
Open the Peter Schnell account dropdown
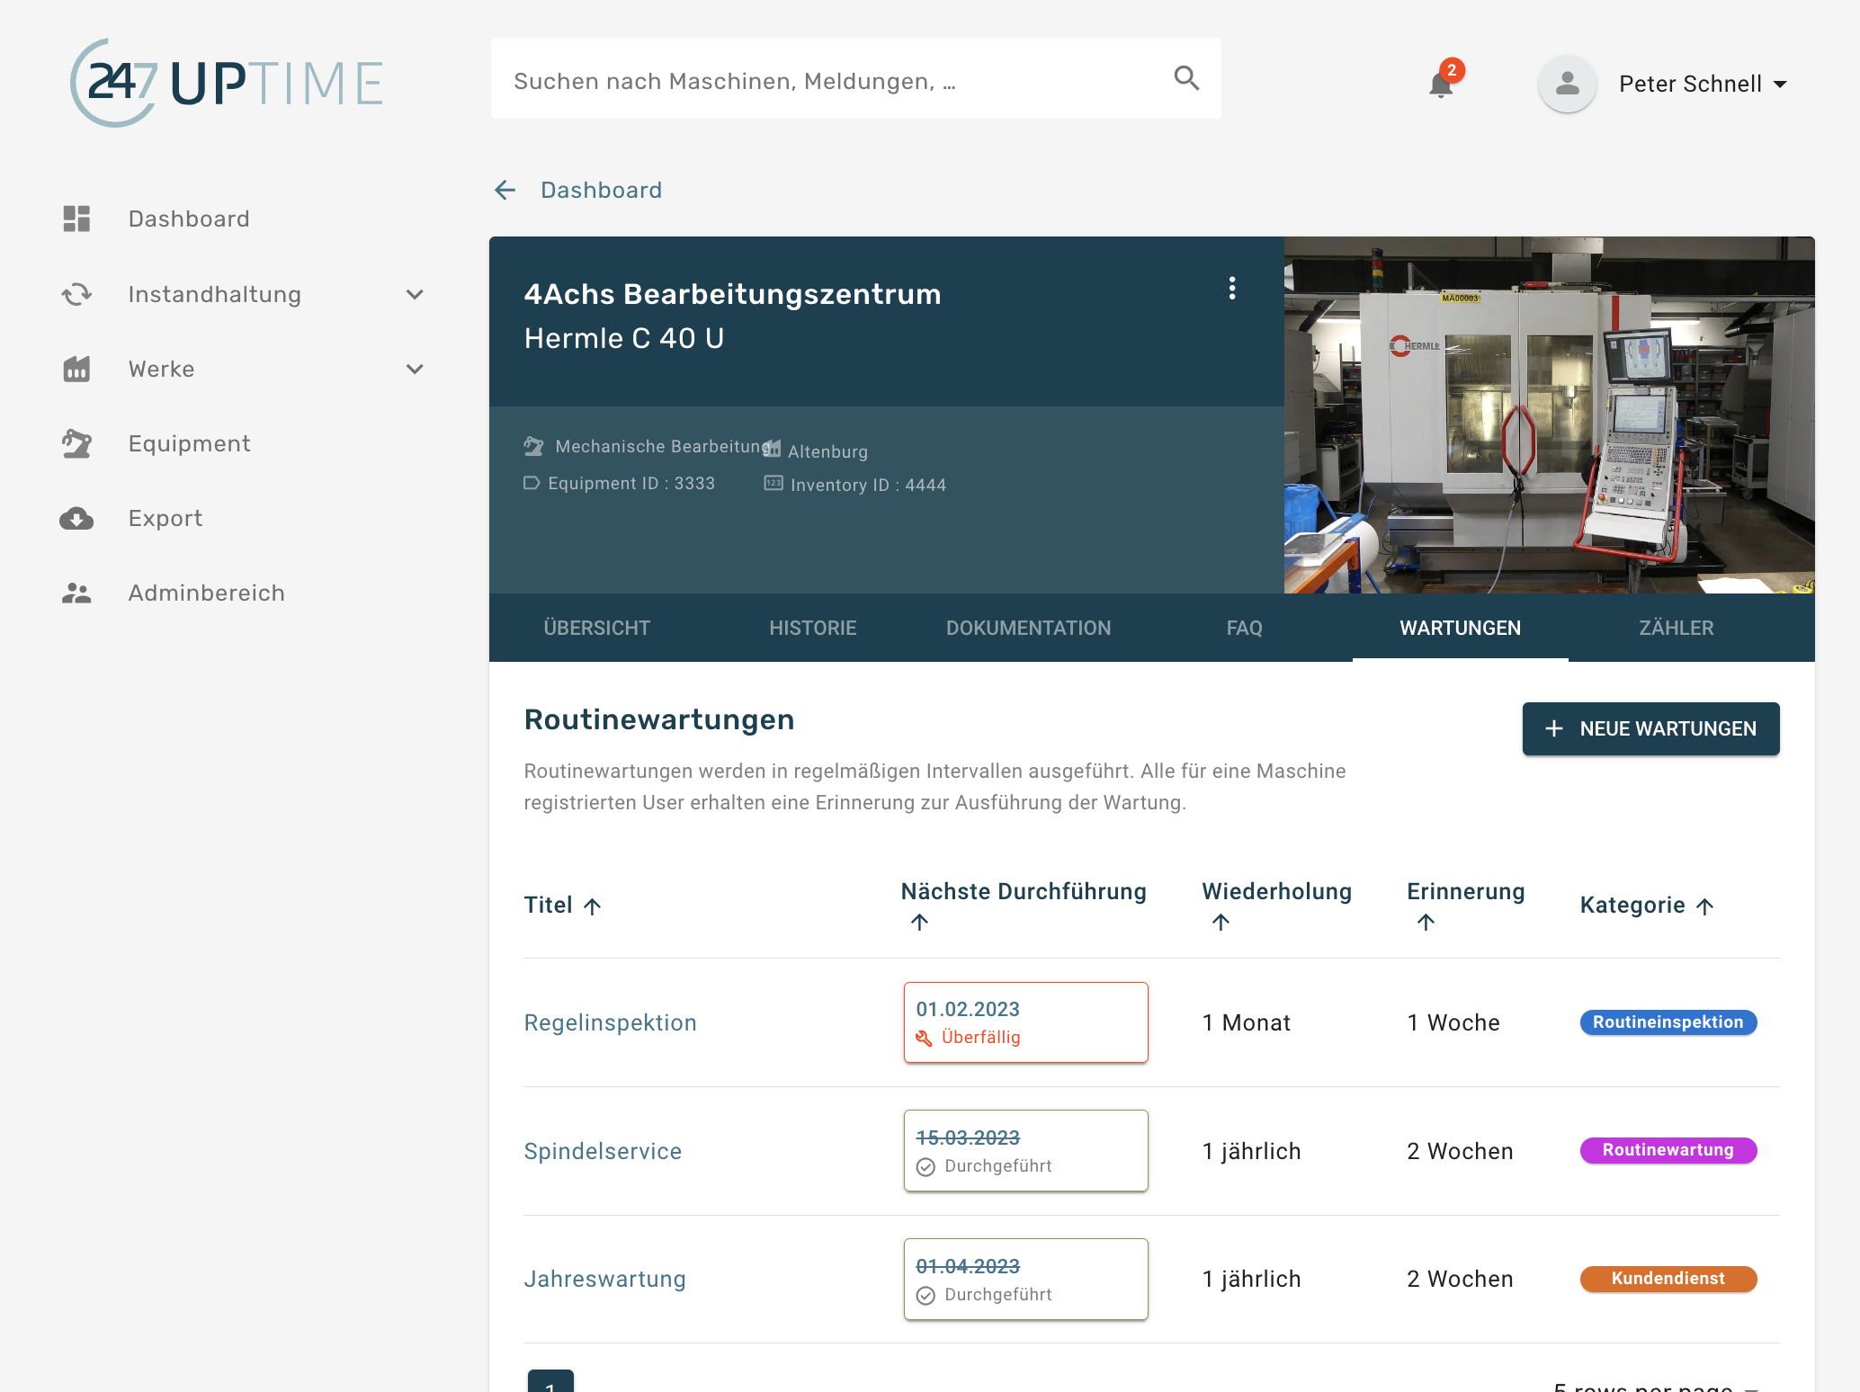1703,83
